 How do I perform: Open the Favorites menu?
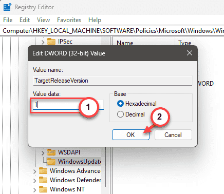click(69, 20)
